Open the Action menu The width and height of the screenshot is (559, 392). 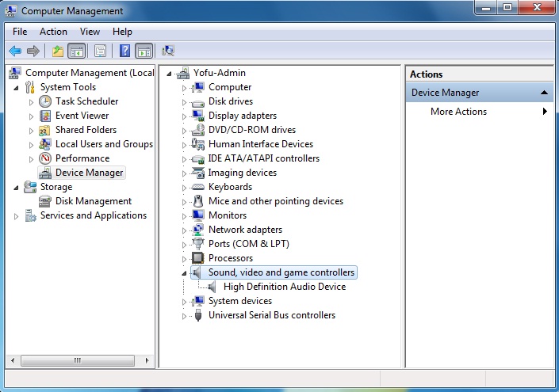click(53, 32)
